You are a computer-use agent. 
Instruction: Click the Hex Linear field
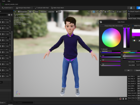click(138, 62)
